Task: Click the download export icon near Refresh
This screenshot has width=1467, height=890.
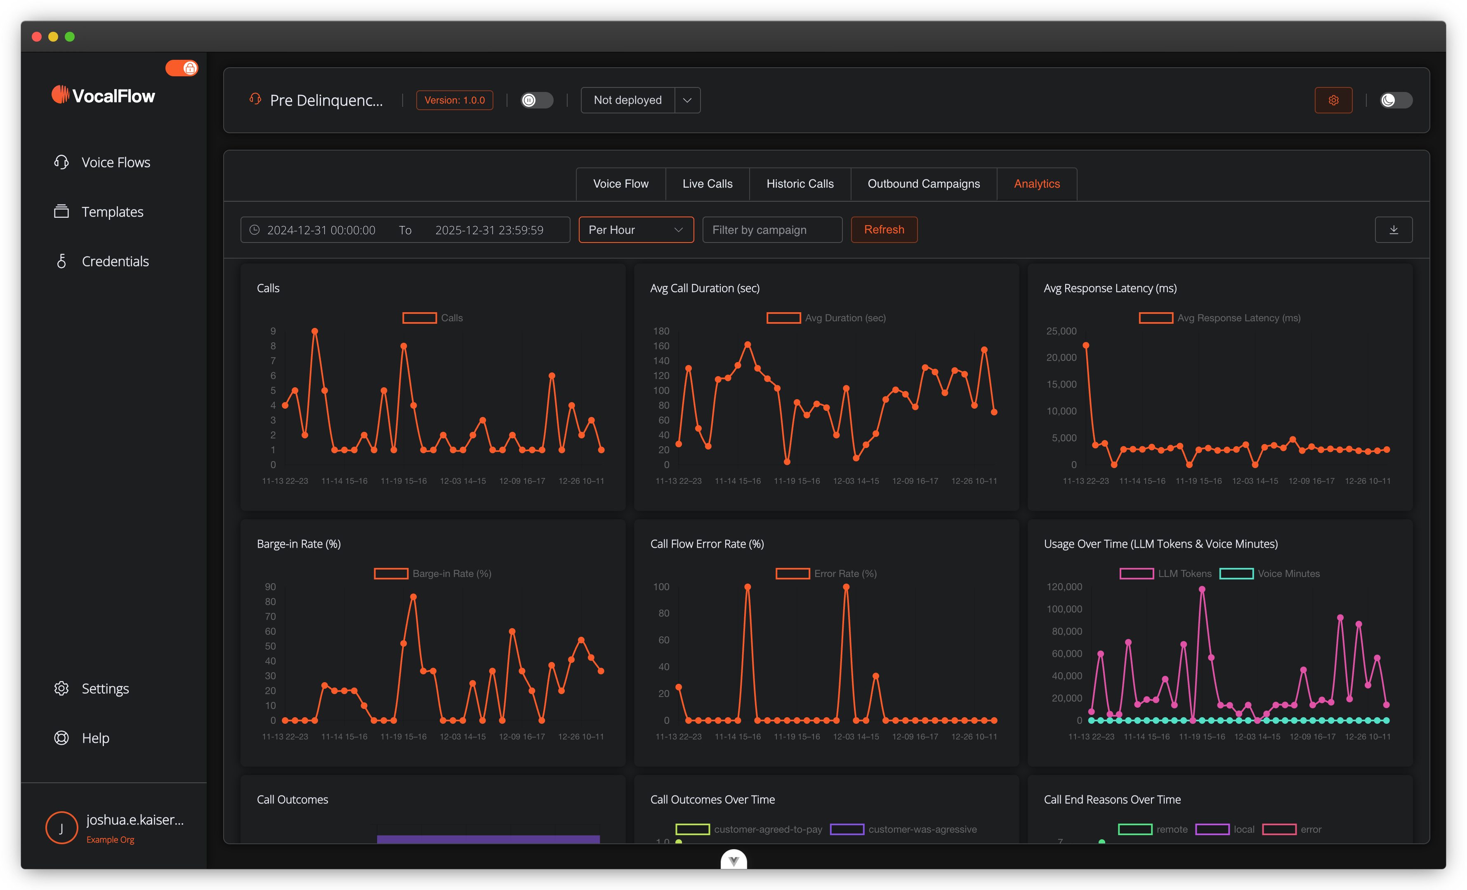Action: pyautogui.click(x=1394, y=229)
